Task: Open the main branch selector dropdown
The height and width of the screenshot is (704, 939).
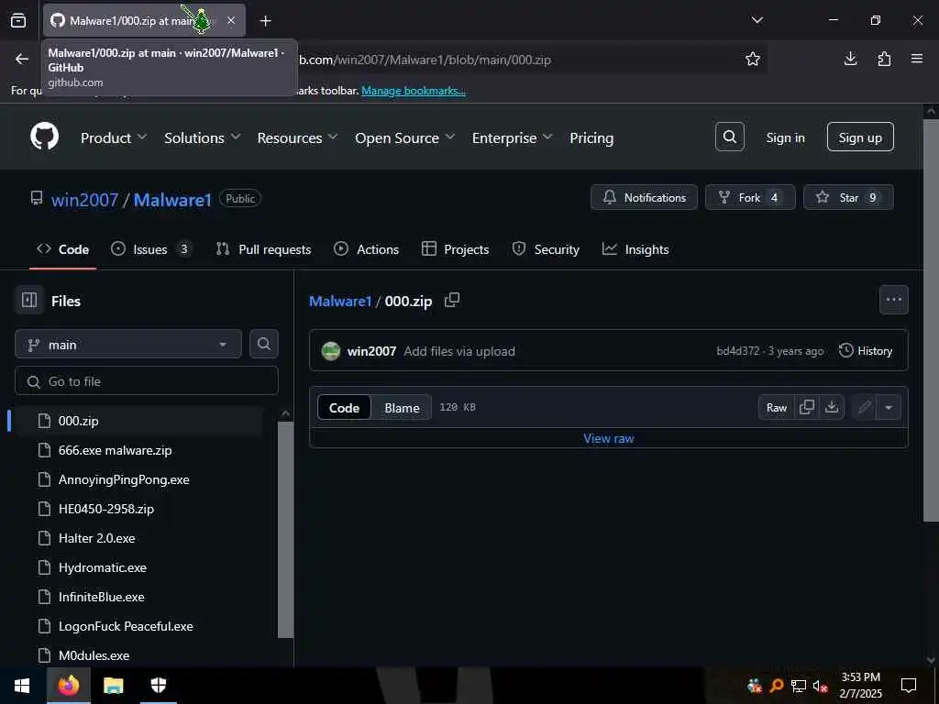Action: point(128,345)
